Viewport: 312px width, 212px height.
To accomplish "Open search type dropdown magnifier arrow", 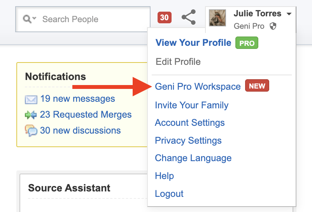I will [x=30, y=19].
